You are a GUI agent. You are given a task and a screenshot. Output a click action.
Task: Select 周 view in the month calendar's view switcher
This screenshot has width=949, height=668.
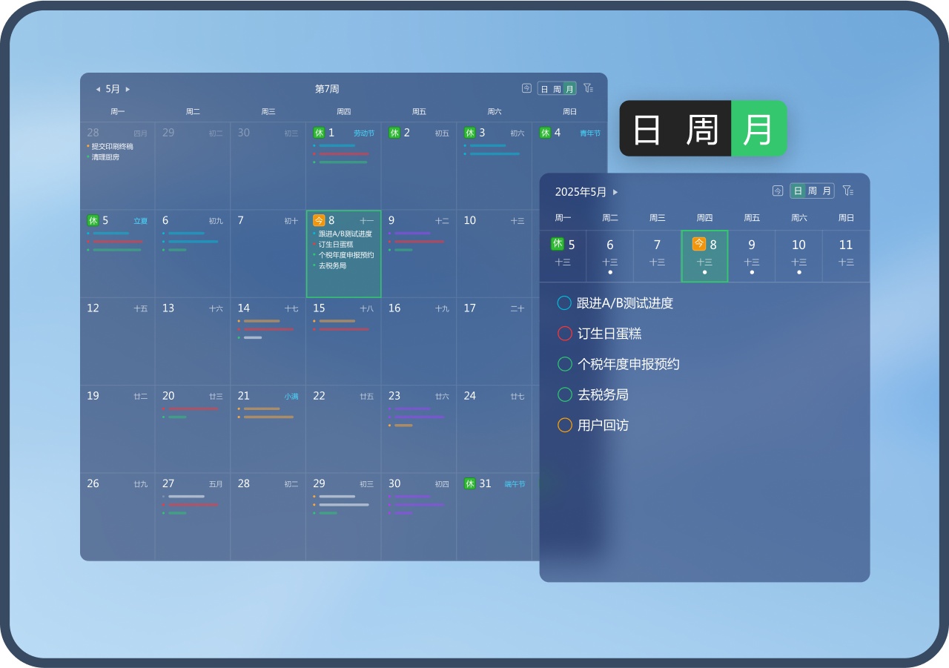click(x=557, y=89)
